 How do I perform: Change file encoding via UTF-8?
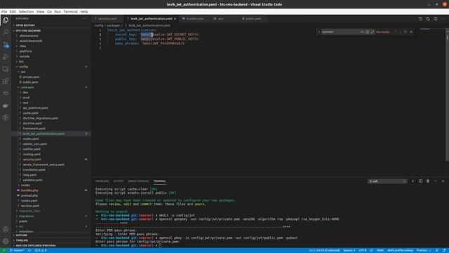click(362, 250)
